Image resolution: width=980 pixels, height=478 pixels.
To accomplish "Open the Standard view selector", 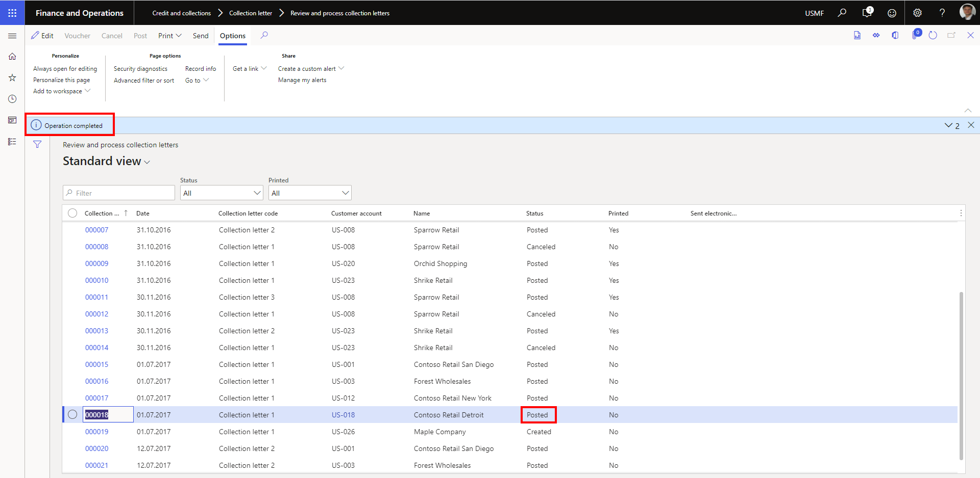I will pyautogui.click(x=106, y=161).
